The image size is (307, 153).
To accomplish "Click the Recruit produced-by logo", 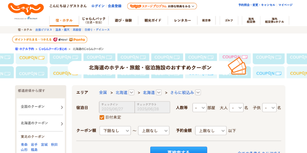I will pyautogui.click(x=26, y=19).
